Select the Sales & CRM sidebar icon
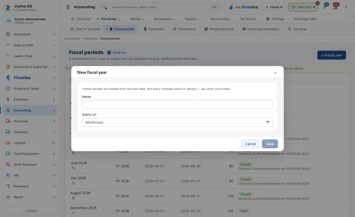The image size is (355, 217). 8,45
